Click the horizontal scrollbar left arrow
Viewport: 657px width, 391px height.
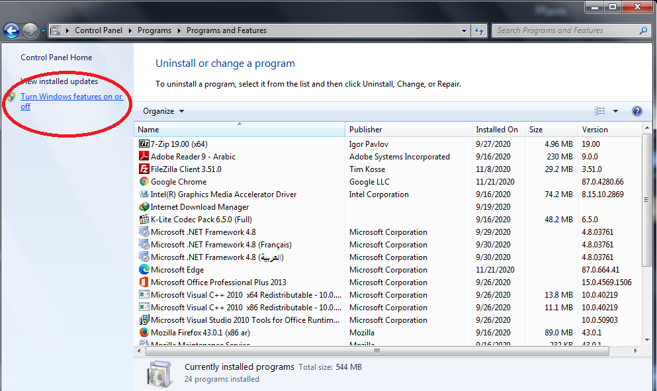[x=139, y=351]
